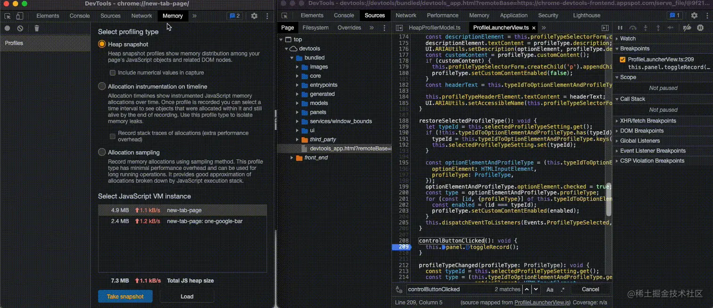Click the pause on exceptions icon
Image resolution: width=713 pixels, height=308 pixels.
point(701,28)
